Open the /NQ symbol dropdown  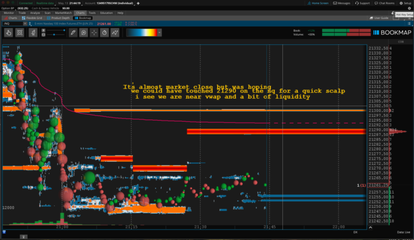click(25, 24)
